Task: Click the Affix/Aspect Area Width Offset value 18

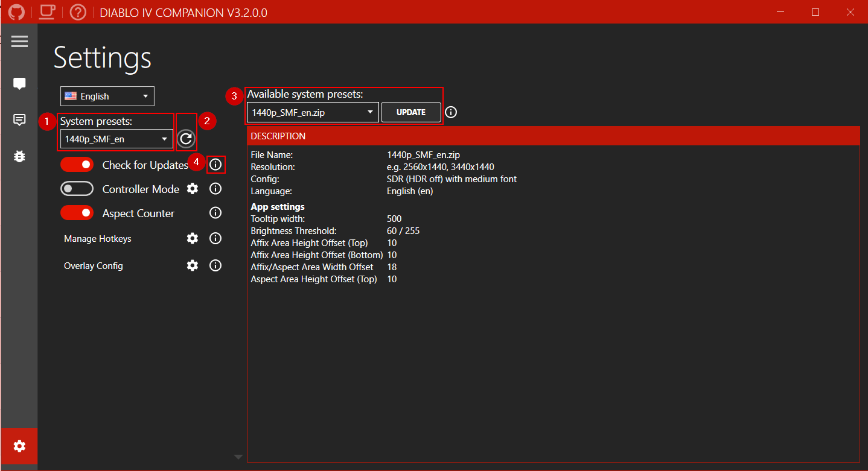Action: pyautogui.click(x=392, y=267)
